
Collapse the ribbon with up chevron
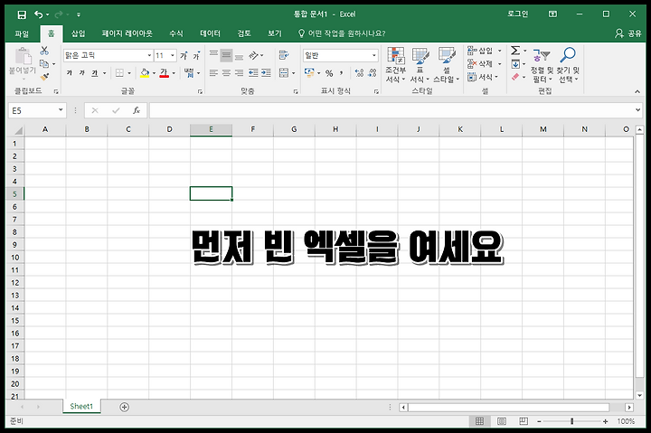click(637, 91)
